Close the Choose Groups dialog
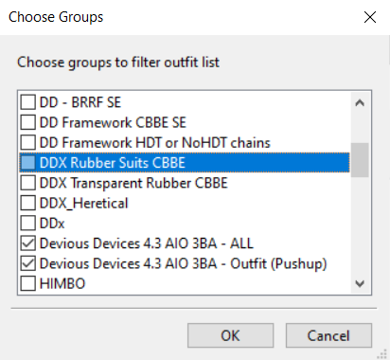The width and height of the screenshot is (390, 360). point(370,17)
